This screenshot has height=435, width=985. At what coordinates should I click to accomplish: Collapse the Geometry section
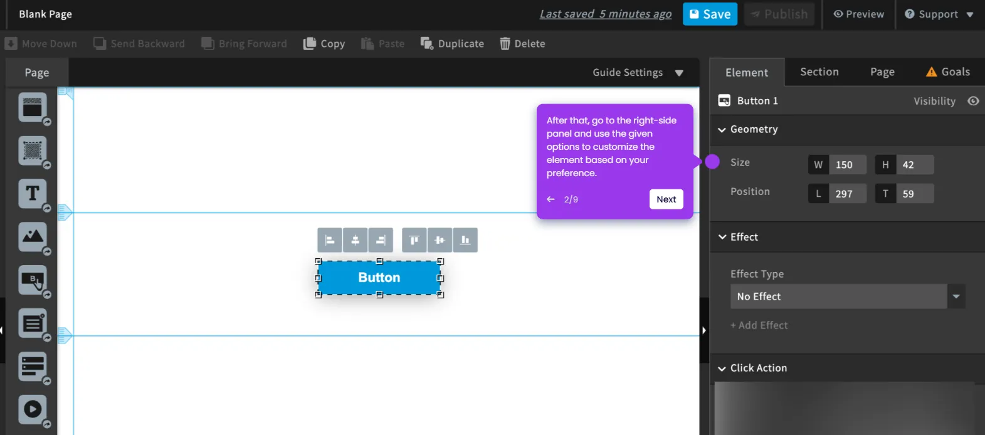[x=748, y=129]
